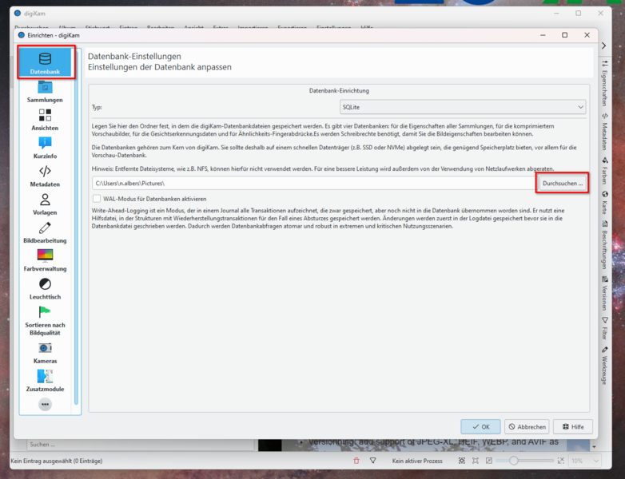Click 'Kein Eintrag ausgewählt (0 Einträge)' status text

[57, 461]
